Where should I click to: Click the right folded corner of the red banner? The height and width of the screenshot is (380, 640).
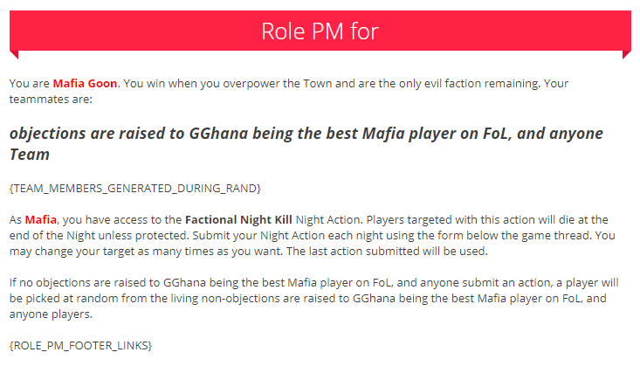[626, 55]
